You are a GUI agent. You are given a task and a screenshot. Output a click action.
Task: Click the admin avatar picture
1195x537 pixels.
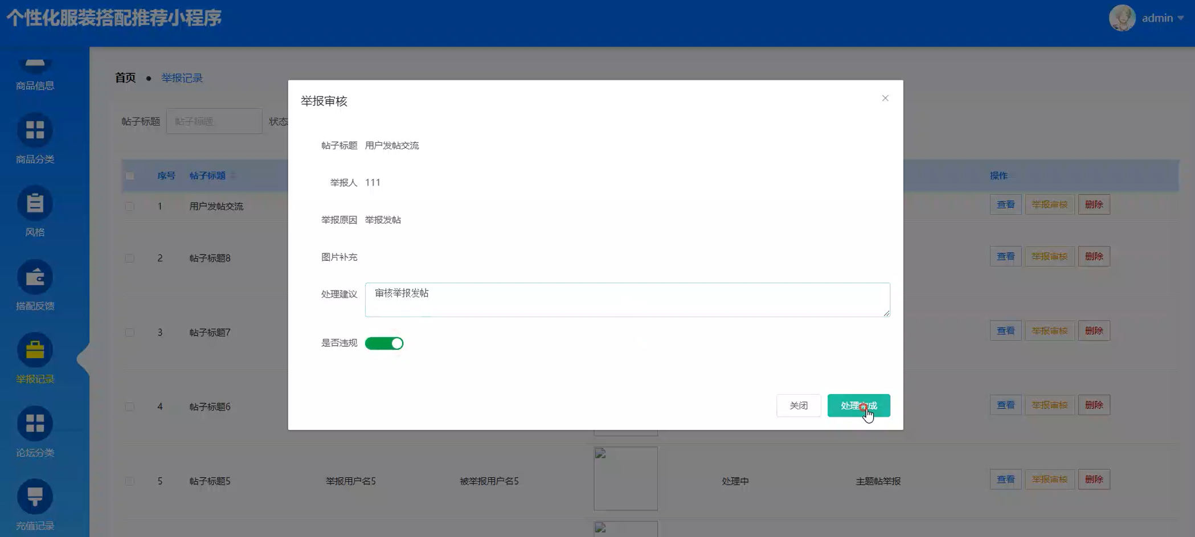coord(1122,18)
